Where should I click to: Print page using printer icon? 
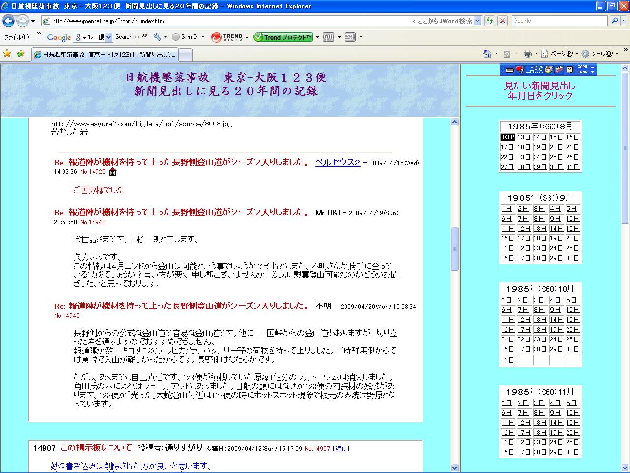(x=528, y=54)
